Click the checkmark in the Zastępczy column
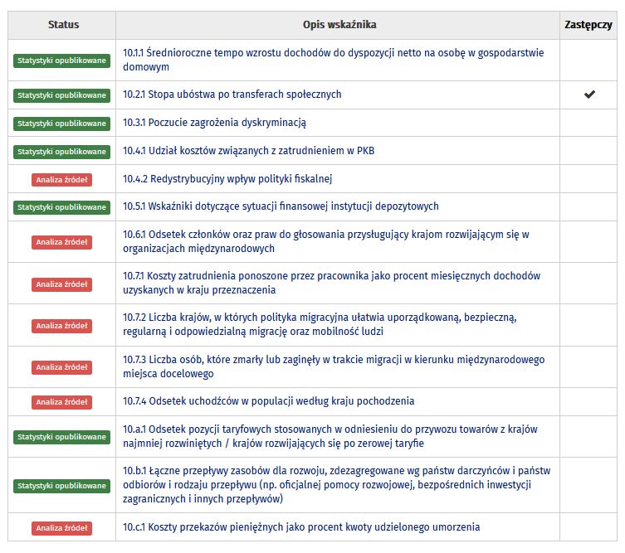Viewport: 625px width, 553px height. [589, 95]
